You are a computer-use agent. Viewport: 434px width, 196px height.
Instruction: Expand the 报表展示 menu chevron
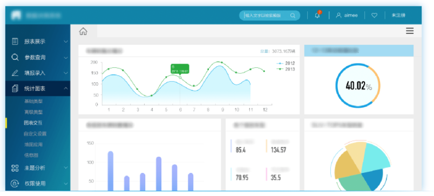pyautogui.click(x=66, y=41)
